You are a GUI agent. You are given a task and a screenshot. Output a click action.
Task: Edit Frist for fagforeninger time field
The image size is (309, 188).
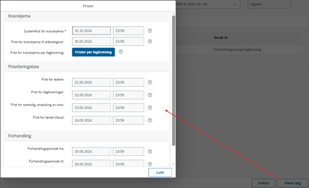tap(129, 95)
